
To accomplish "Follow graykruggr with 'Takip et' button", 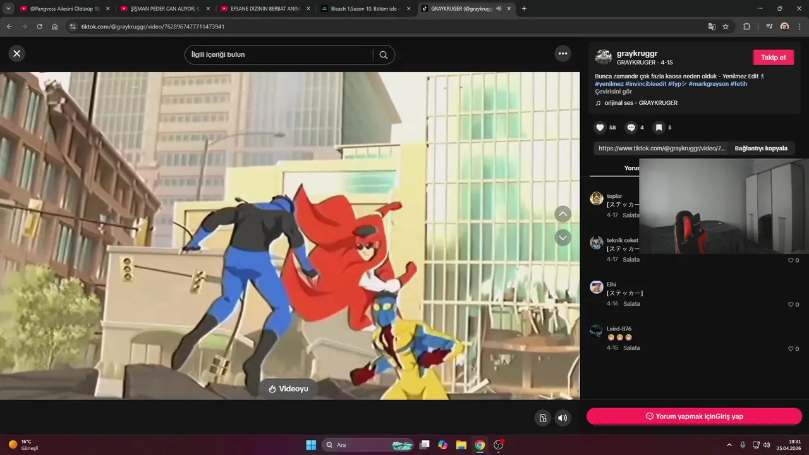I will (773, 57).
